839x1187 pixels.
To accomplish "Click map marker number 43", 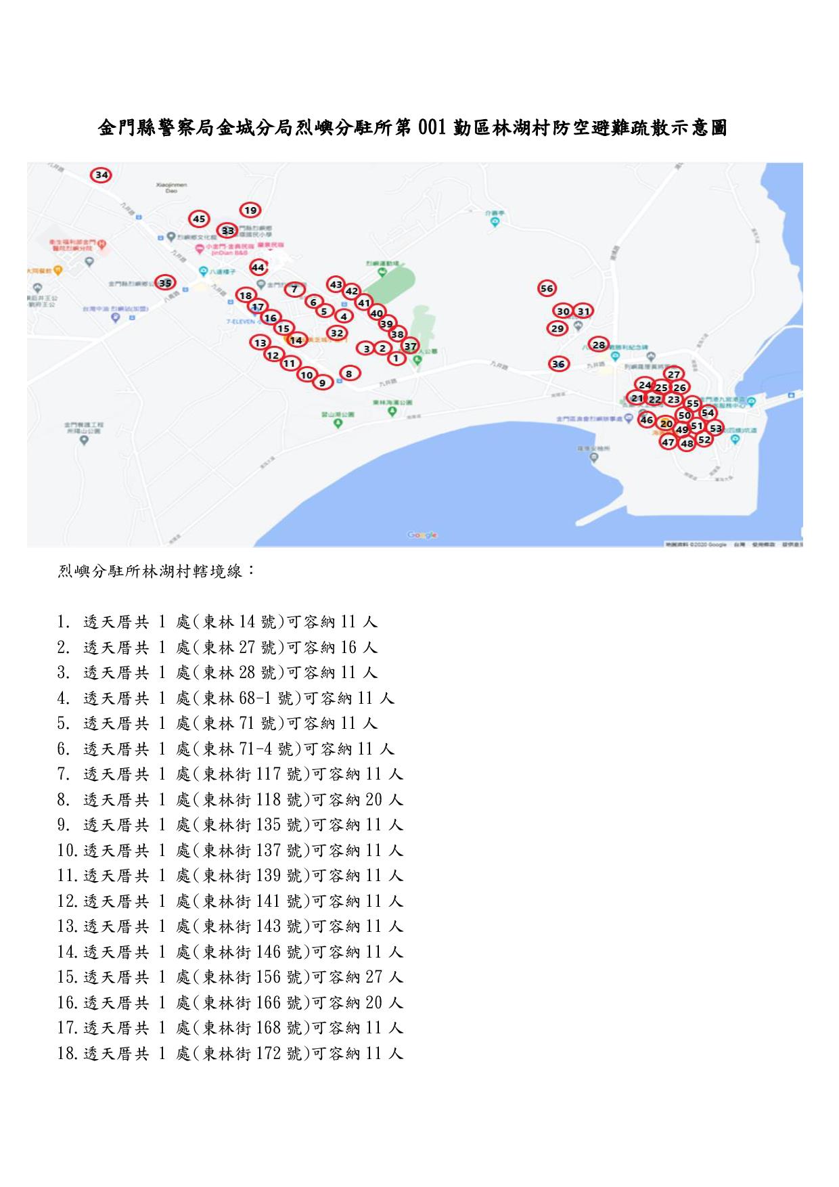I will pyautogui.click(x=336, y=284).
